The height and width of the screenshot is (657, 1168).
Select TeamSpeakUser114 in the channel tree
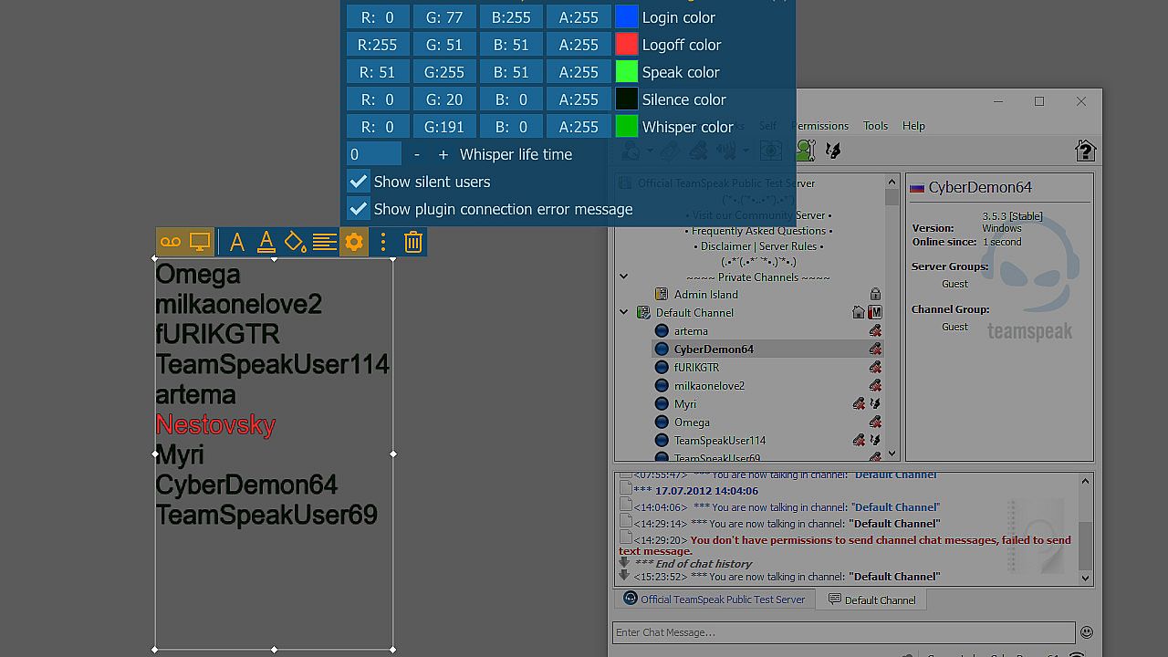pyautogui.click(x=720, y=440)
